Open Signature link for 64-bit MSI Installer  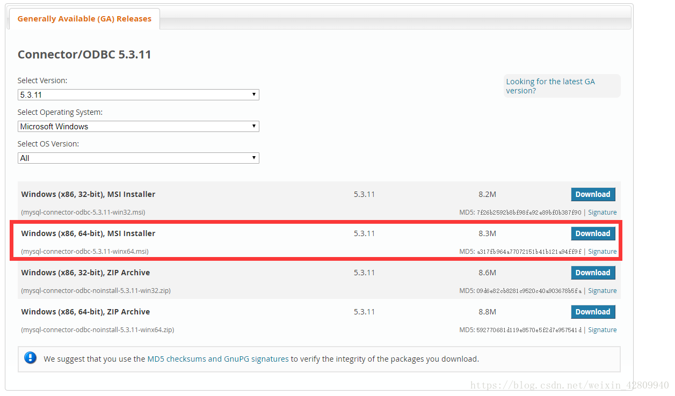click(x=602, y=252)
